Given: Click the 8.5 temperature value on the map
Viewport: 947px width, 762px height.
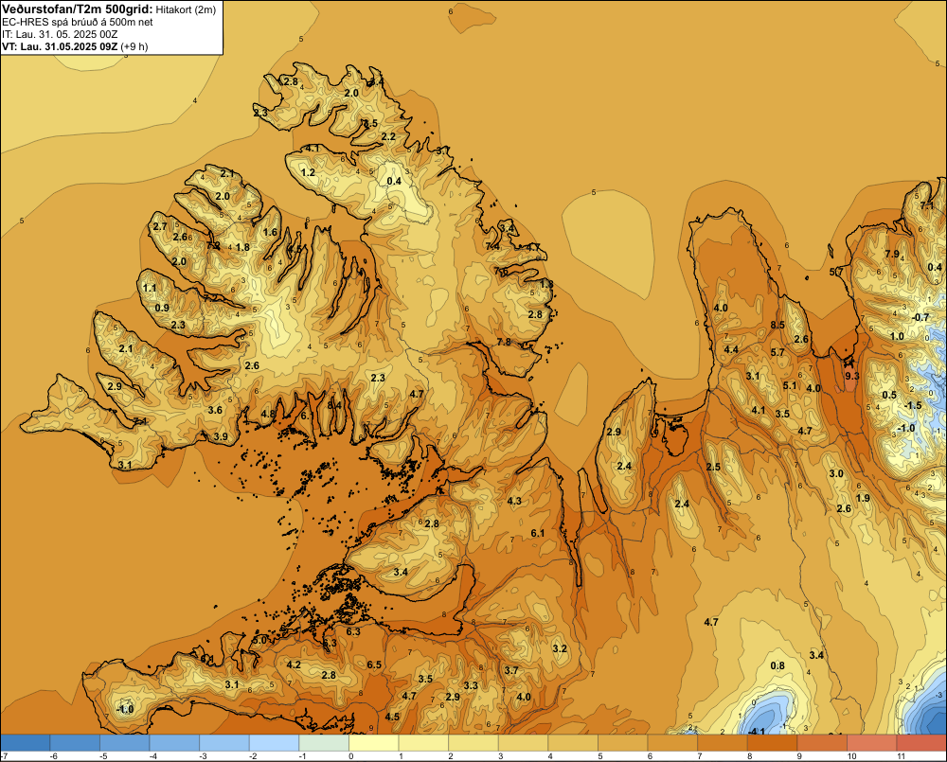Looking at the screenshot, I should tap(777, 325).
